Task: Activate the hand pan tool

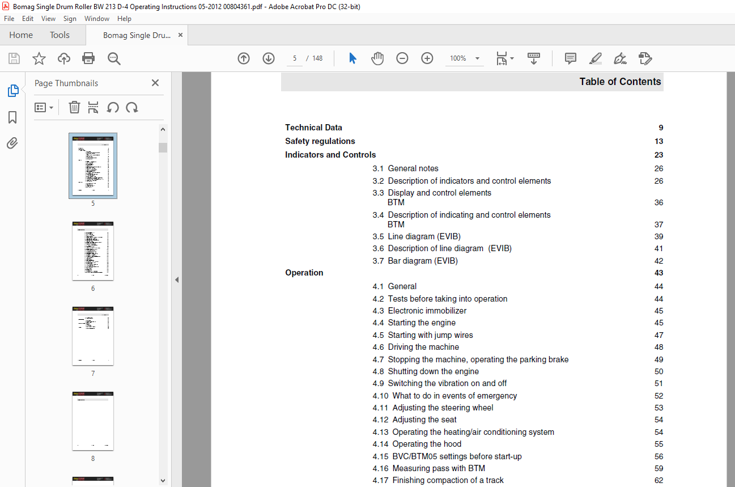Action: (x=377, y=58)
